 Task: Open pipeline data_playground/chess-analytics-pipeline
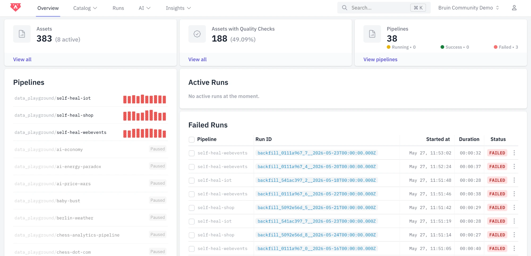pyautogui.click(x=67, y=235)
